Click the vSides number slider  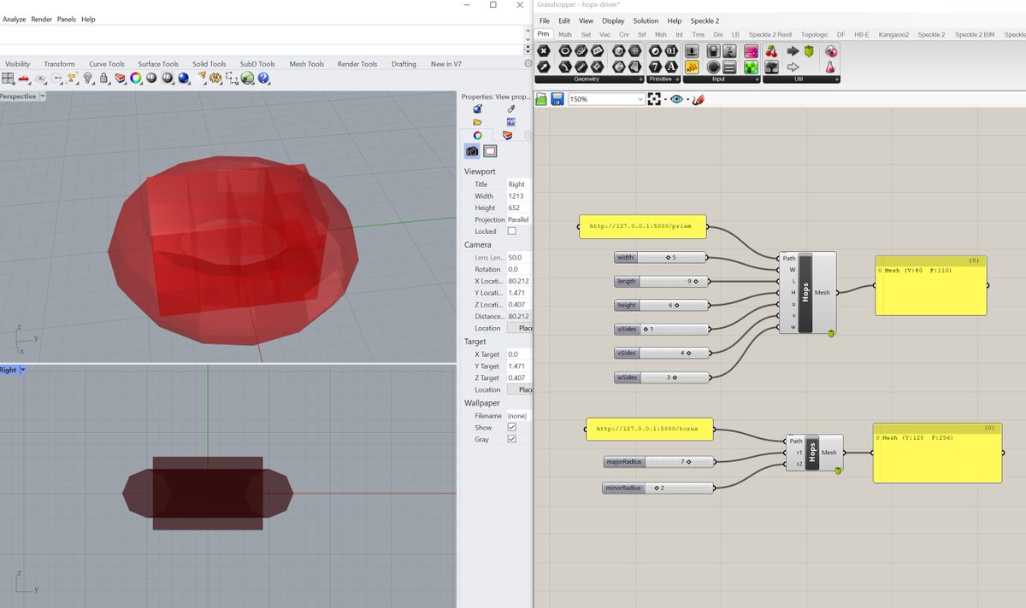click(661, 353)
